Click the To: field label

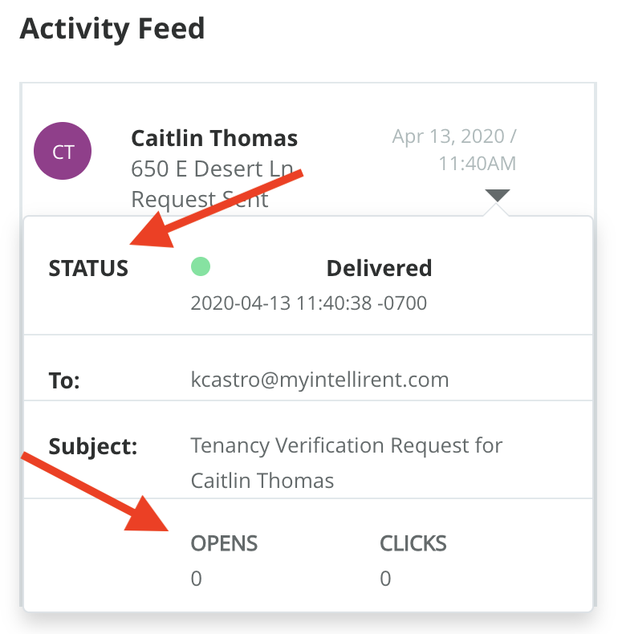coord(64,380)
